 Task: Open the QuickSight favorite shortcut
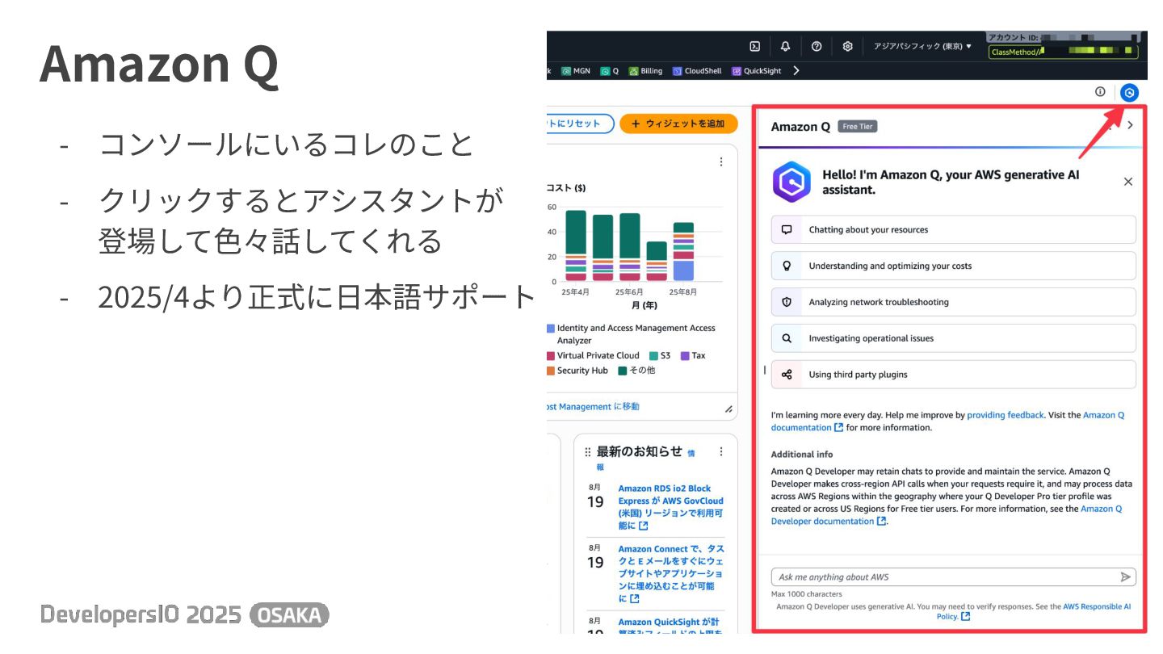click(757, 71)
